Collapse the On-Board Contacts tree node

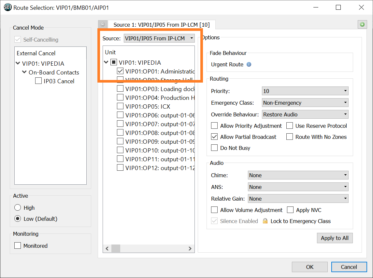pyautogui.click(x=24, y=72)
